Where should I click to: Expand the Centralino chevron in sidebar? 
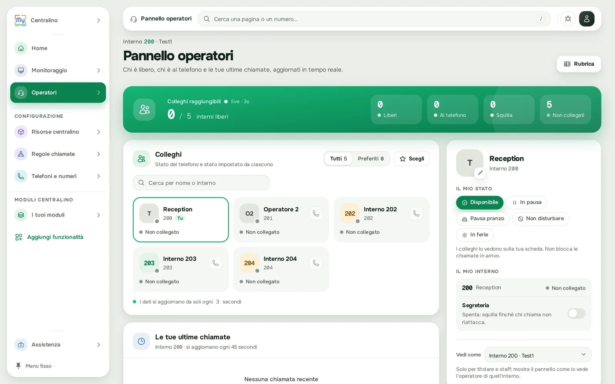point(99,20)
